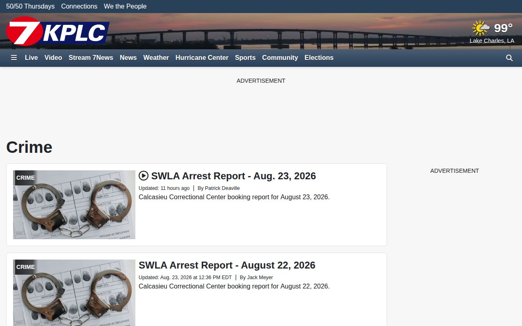
Task: Click the 99° temperature reading
Action: 503,28
